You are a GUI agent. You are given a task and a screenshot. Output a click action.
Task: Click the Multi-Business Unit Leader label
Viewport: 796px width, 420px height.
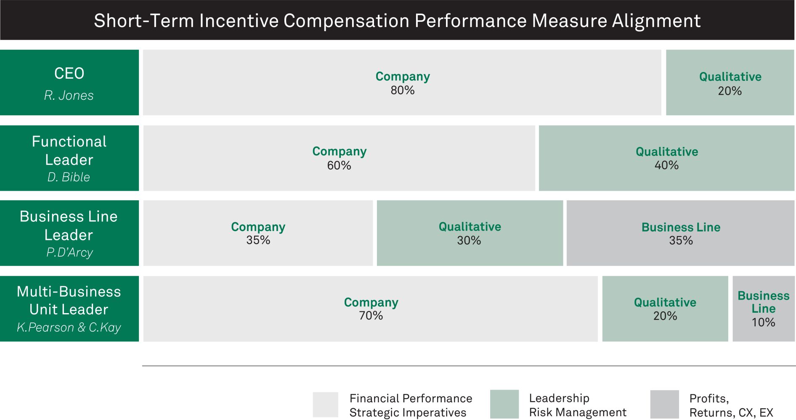pos(69,308)
